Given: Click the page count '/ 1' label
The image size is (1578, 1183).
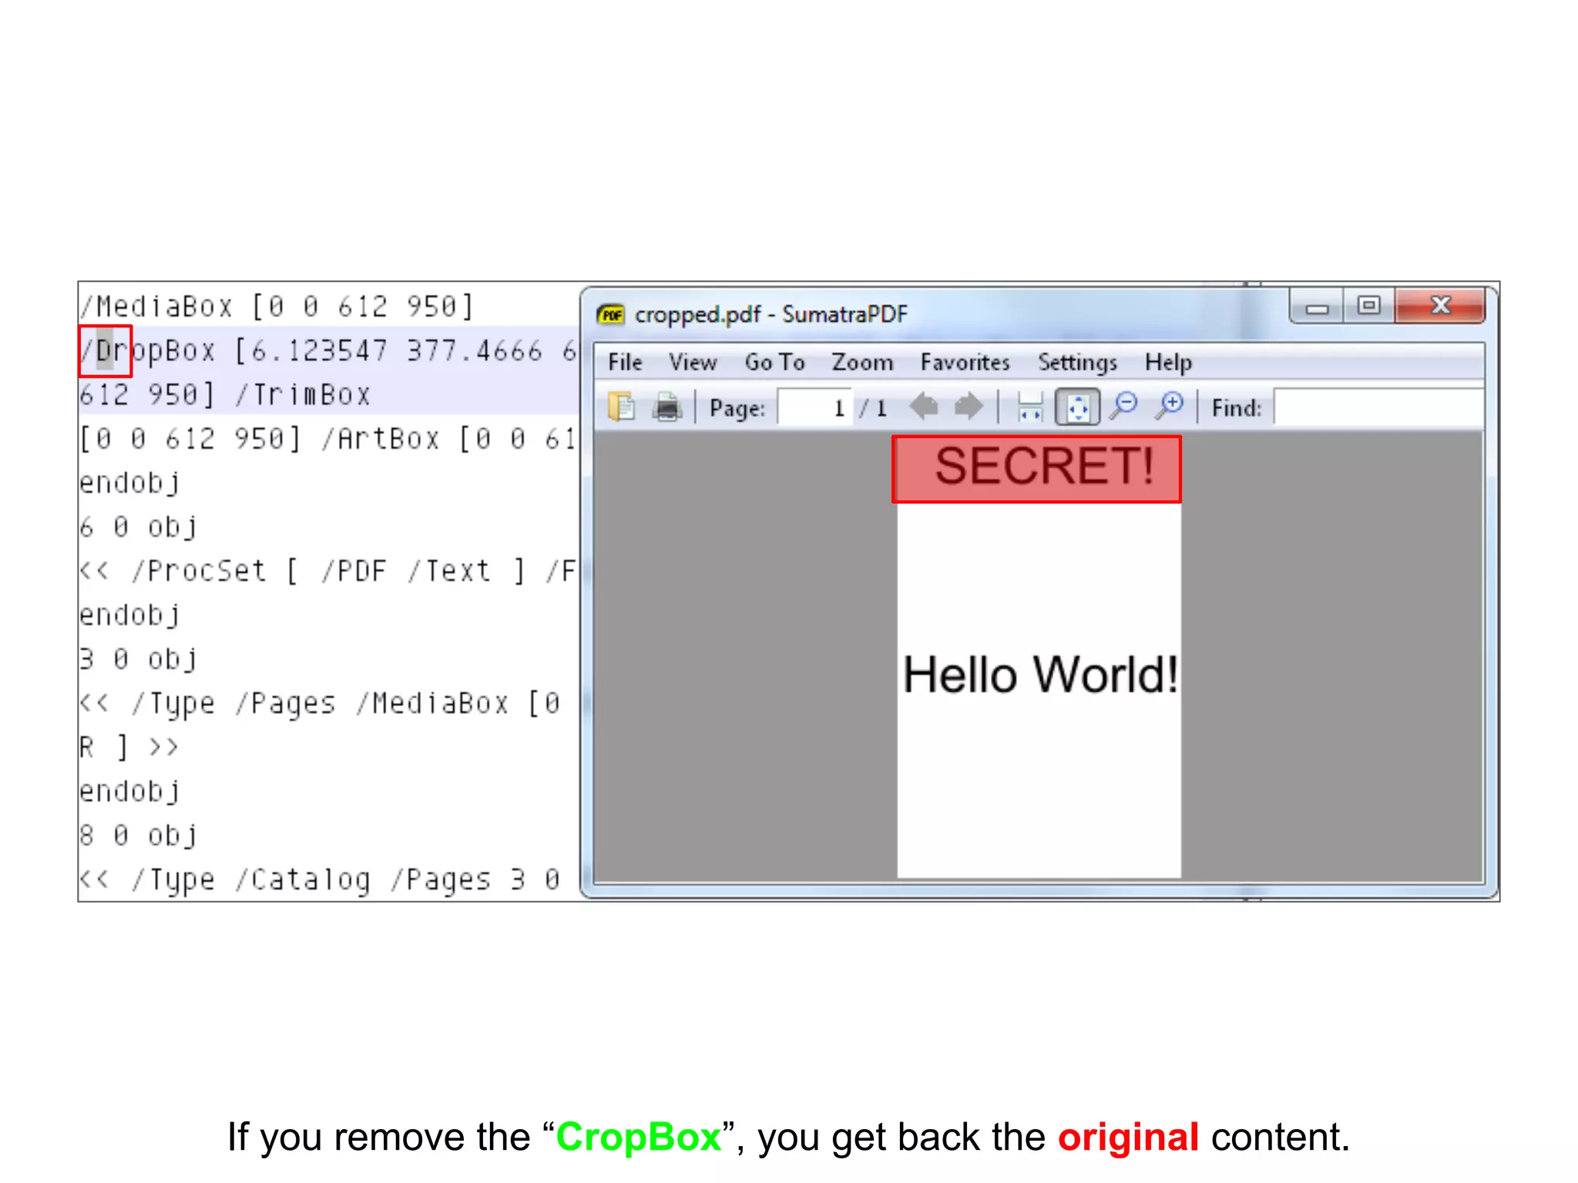Looking at the screenshot, I should tap(873, 407).
